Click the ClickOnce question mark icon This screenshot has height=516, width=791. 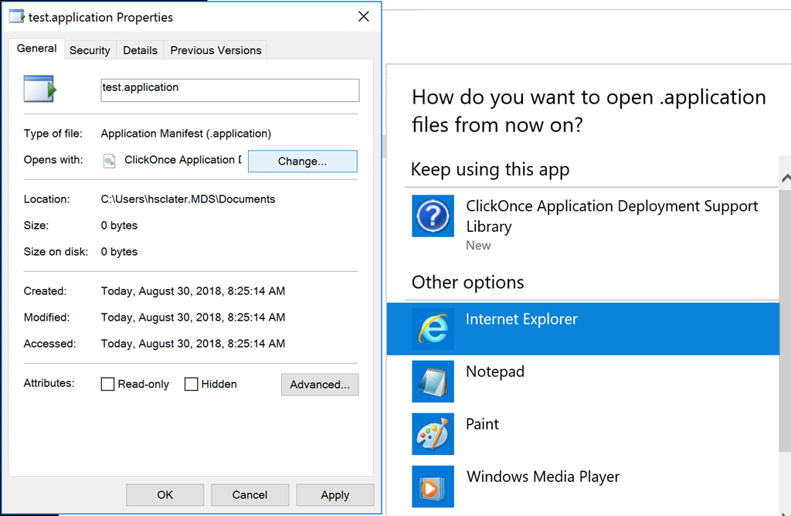click(433, 216)
